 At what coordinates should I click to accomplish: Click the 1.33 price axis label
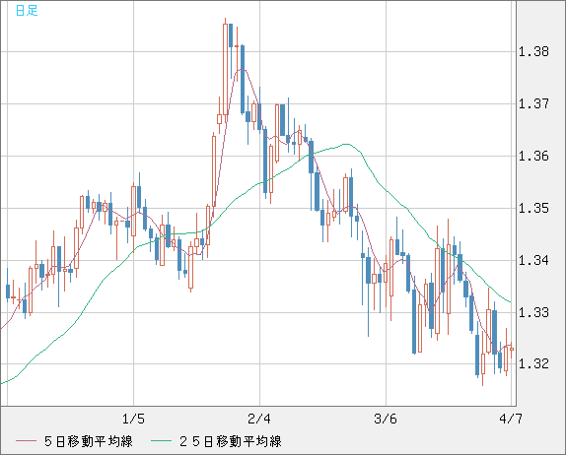coord(533,312)
